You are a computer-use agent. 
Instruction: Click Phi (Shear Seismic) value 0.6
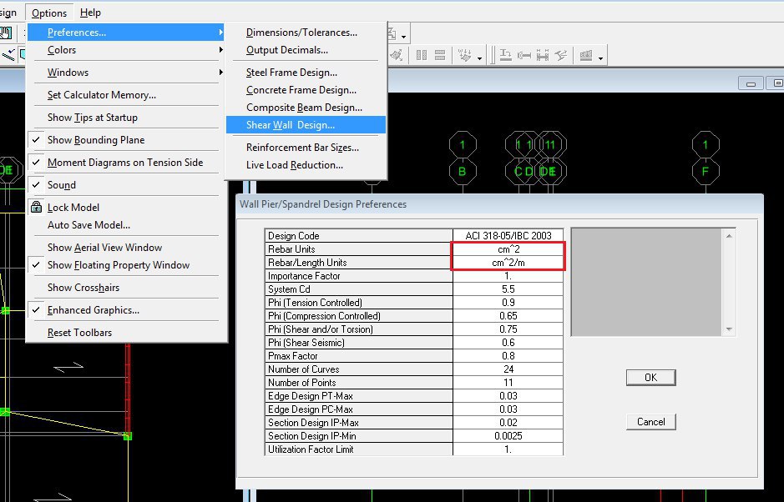pos(508,342)
